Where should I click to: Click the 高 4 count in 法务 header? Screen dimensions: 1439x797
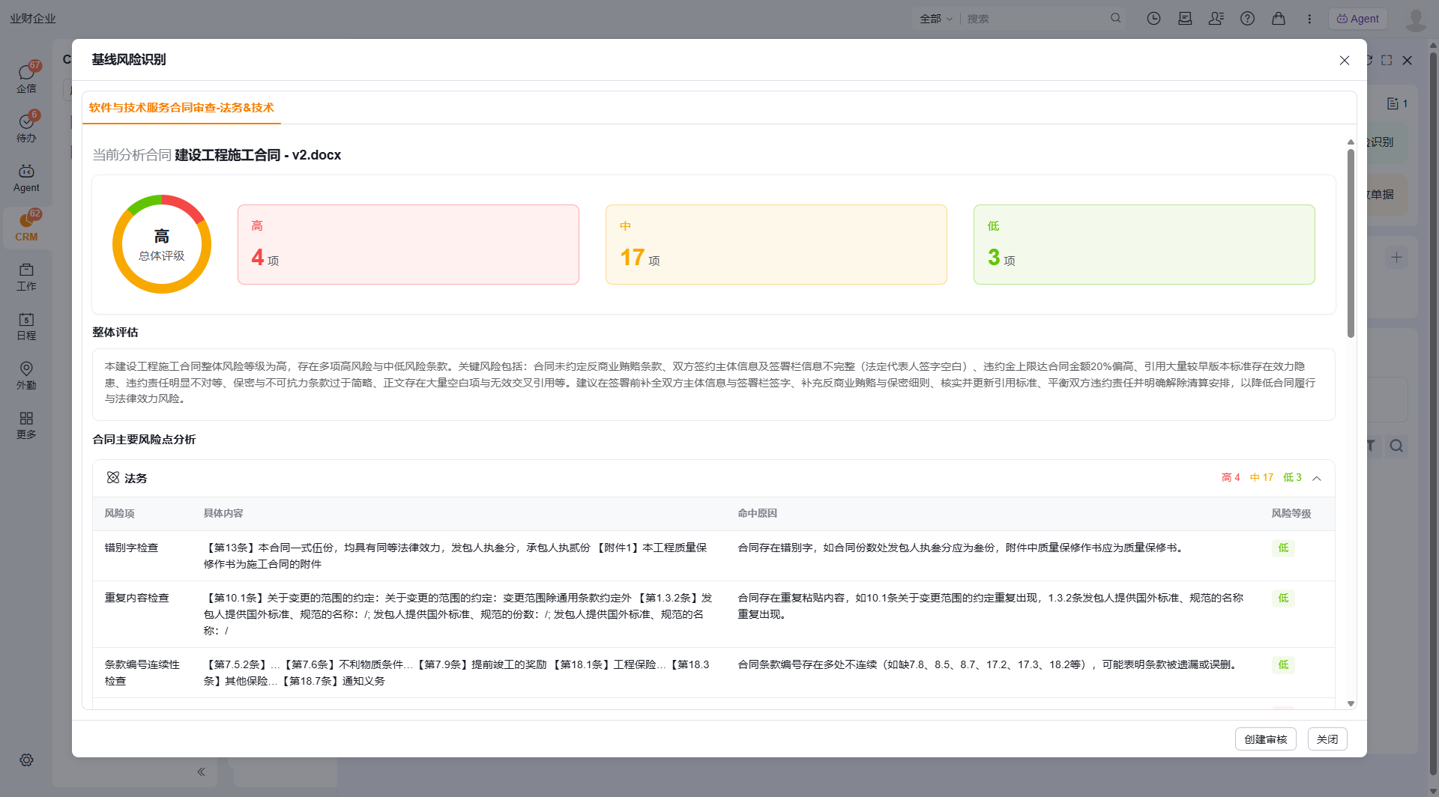click(1231, 477)
